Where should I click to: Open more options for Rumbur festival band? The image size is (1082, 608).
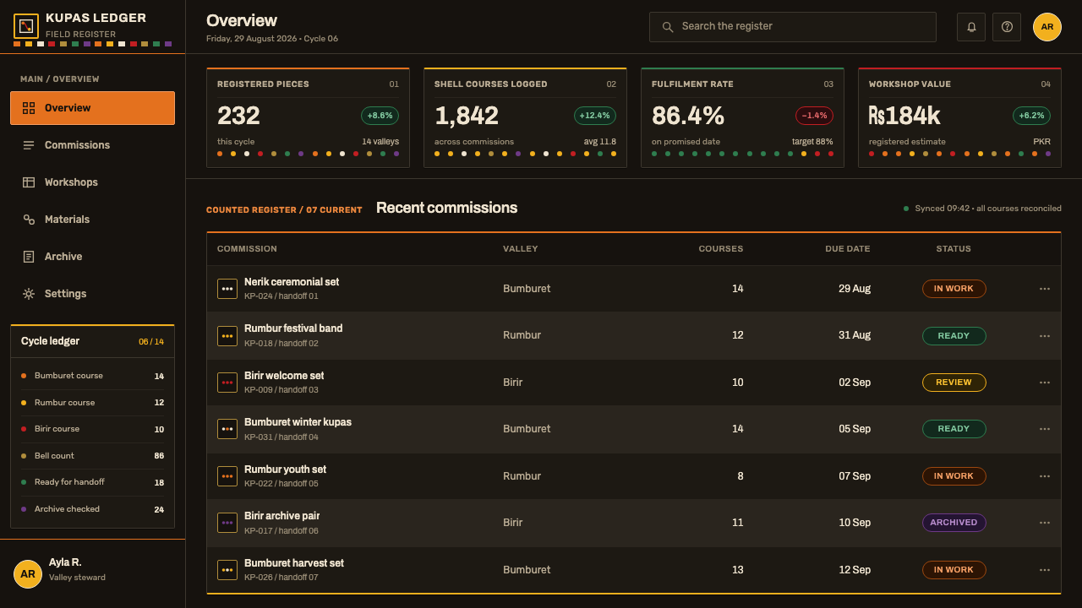coord(1045,336)
